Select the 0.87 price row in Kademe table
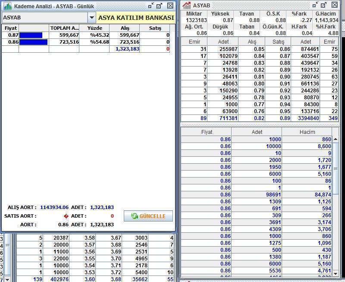Viewport: 345px width, 282px height. 10,35
